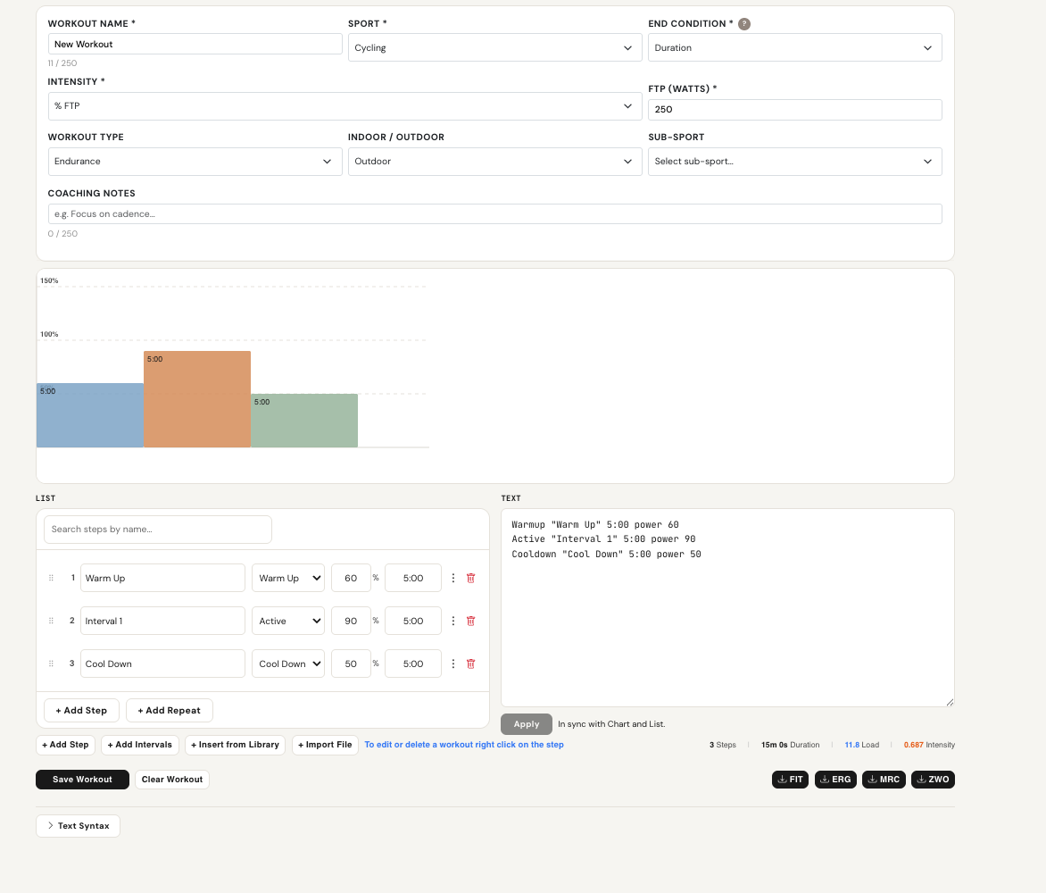Click the Search steps by name field
This screenshot has width=1046, height=893.
pyautogui.click(x=158, y=530)
